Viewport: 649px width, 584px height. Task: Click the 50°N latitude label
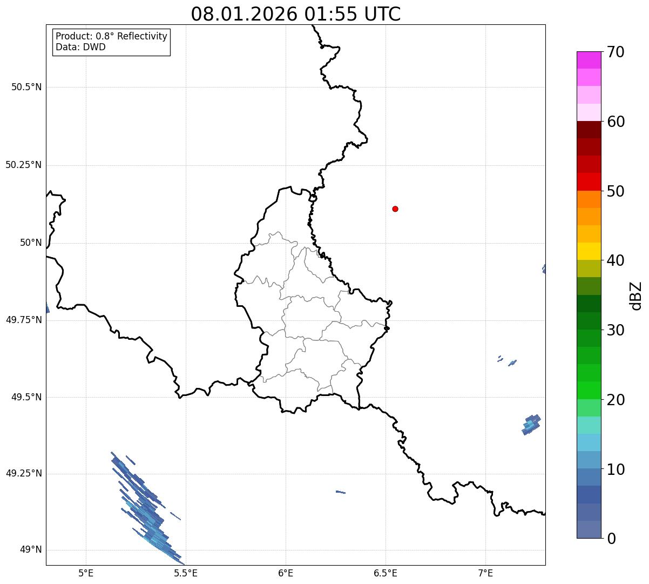point(31,243)
